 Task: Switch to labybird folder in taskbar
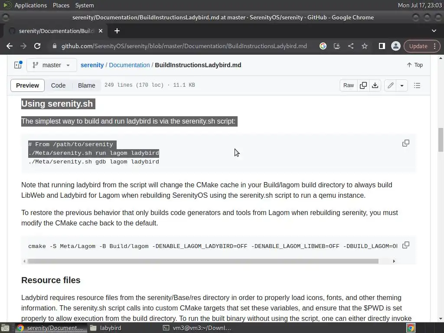click(x=106, y=328)
